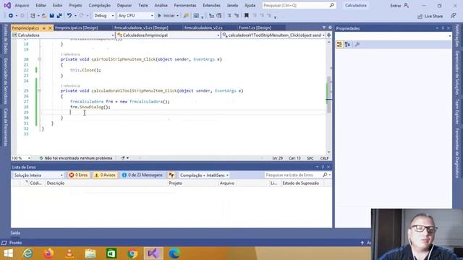Click the Alphabetical sort icon in Propriedades
463x260 pixels.
(347, 44)
